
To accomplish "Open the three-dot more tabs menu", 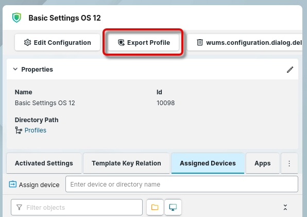I will (x=289, y=163).
